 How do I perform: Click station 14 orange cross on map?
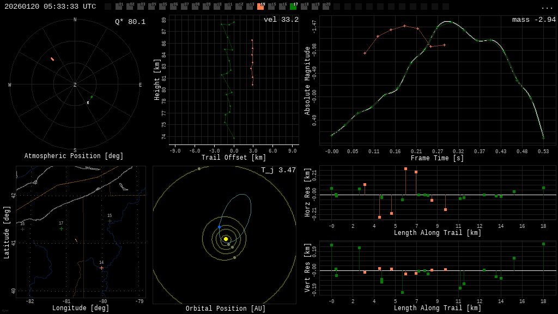coord(101,268)
